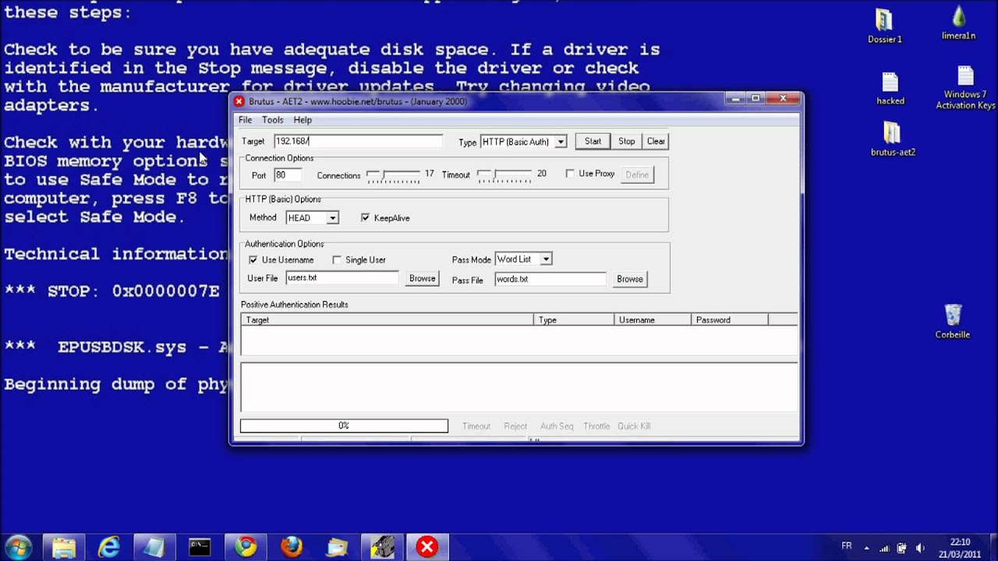Select the brutus-aet2 folder icon
The height and width of the screenshot is (561, 998).
(893, 139)
